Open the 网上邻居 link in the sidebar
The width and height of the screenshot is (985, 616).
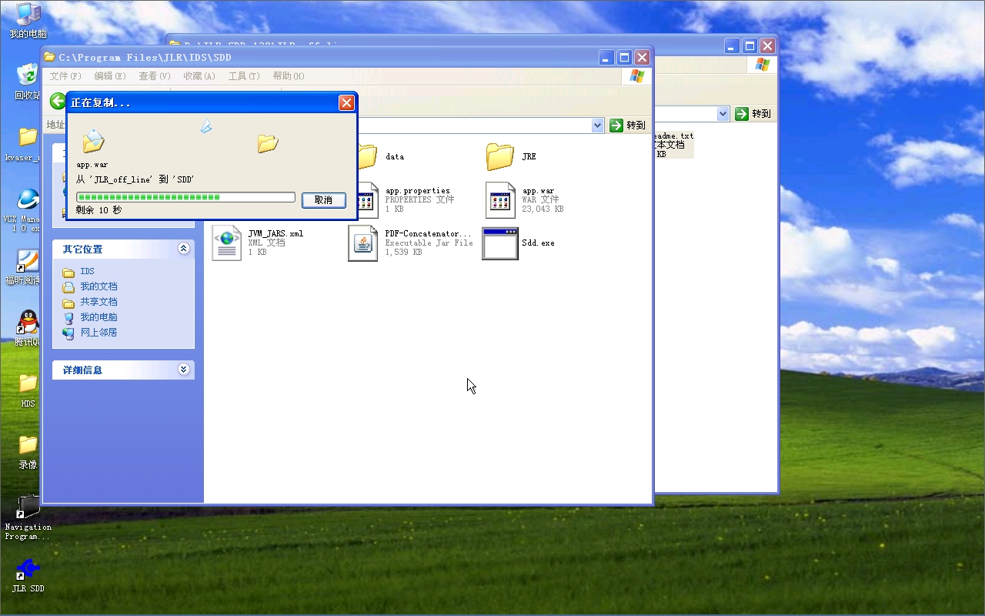(x=90, y=333)
